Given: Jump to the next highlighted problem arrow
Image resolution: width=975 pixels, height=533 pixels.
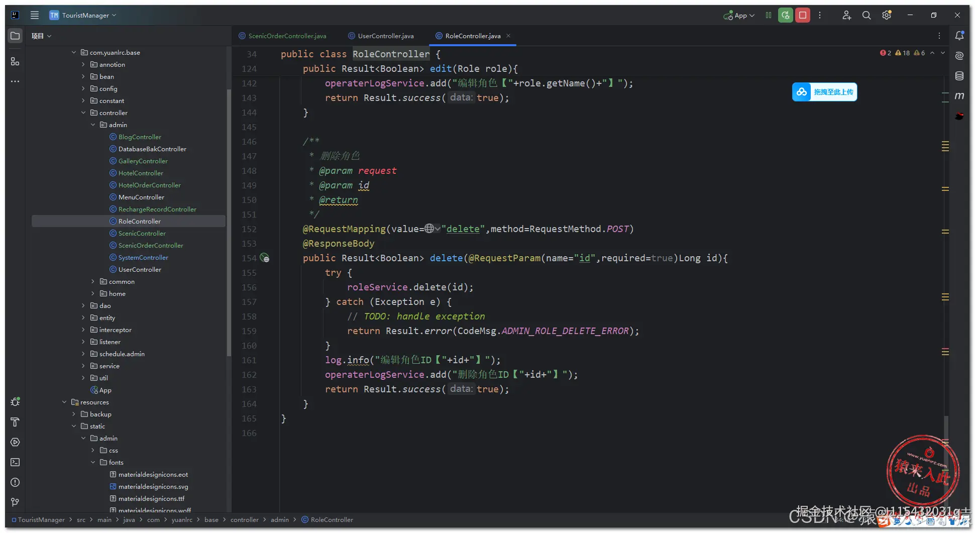Looking at the screenshot, I should 943,53.
